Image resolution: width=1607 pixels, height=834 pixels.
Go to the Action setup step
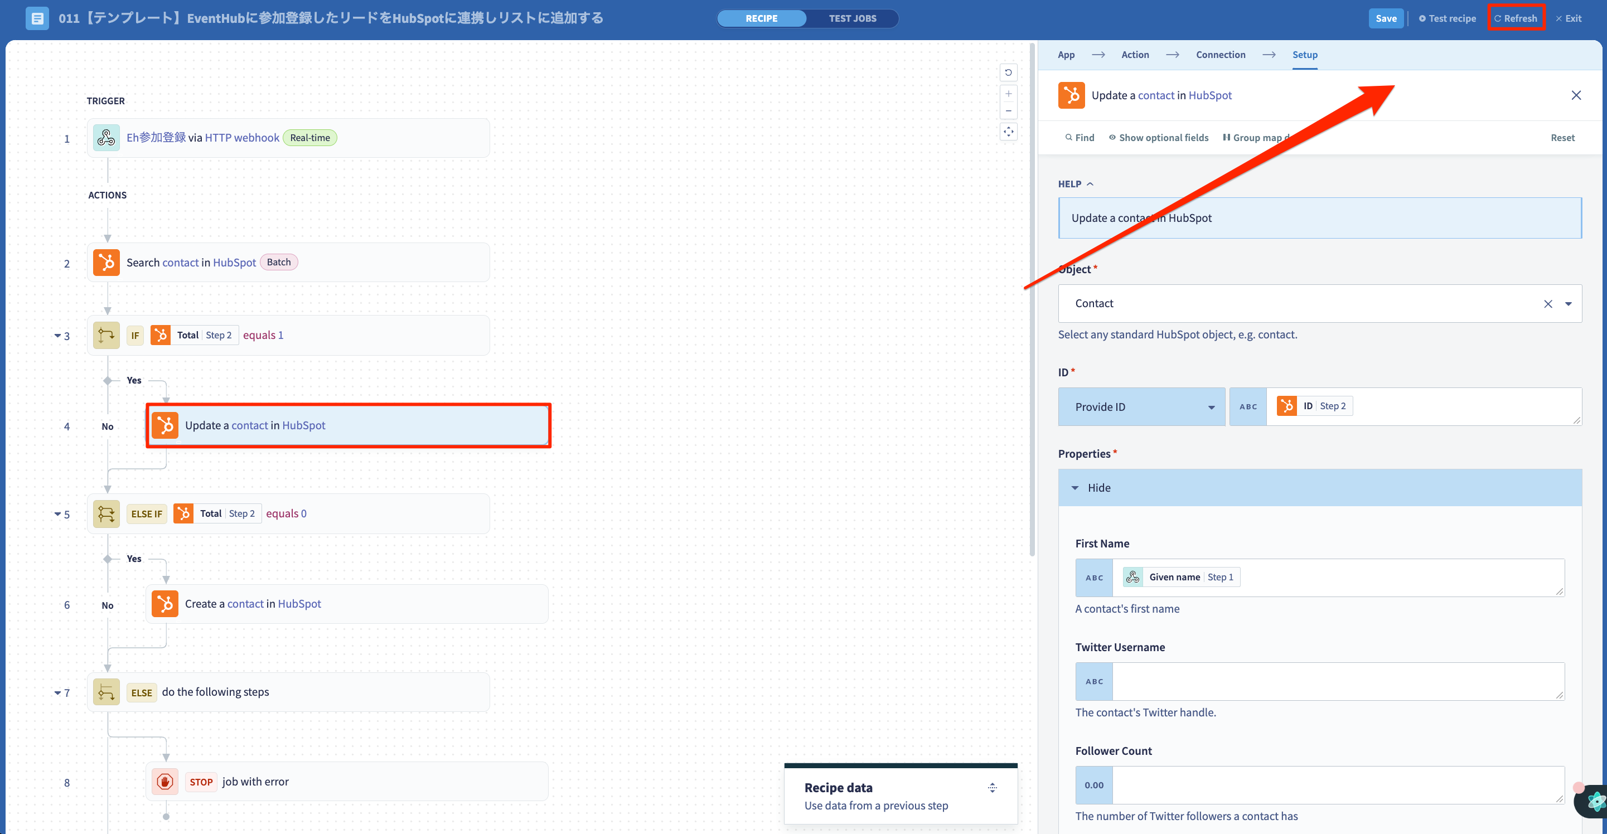tap(1135, 55)
